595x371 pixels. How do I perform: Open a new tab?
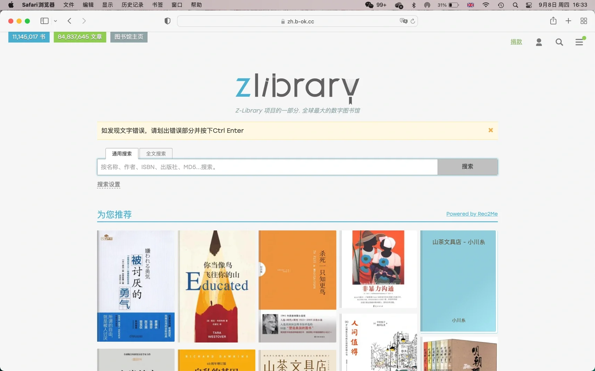click(568, 21)
